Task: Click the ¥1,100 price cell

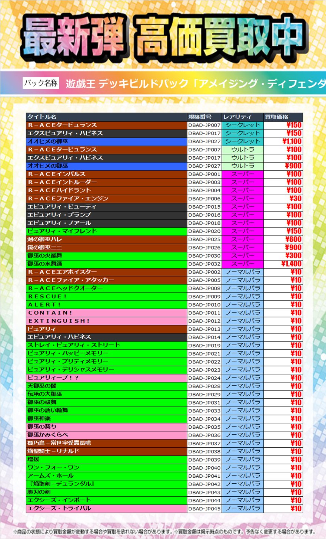Action: click(283, 141)
